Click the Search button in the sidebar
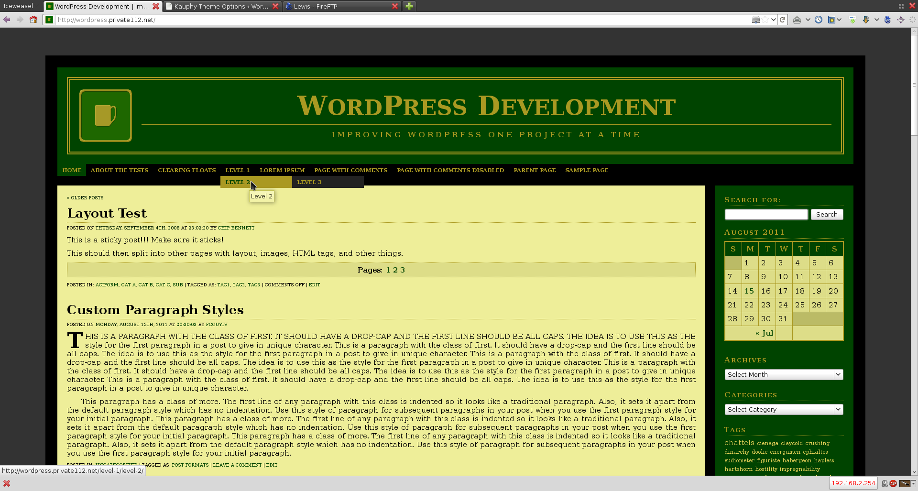This screenshot has height=491, width=918. 827,214
